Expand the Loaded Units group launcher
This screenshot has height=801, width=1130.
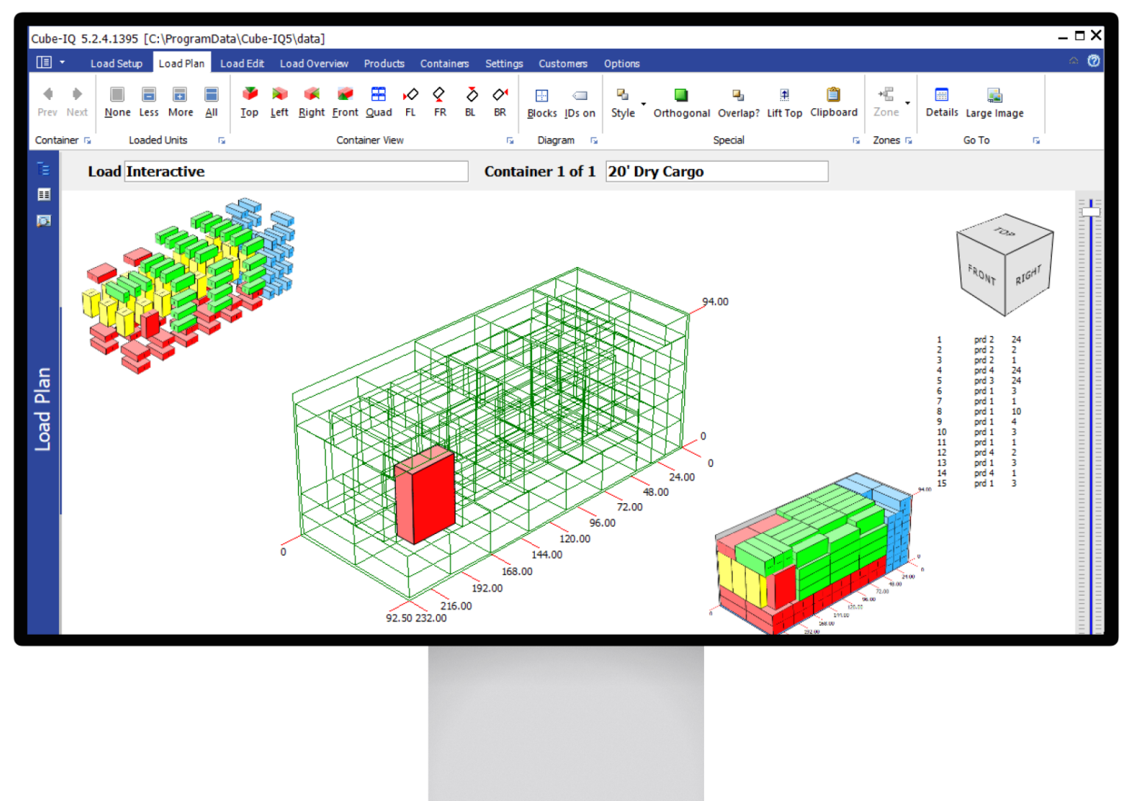click(x=221, y=140)
